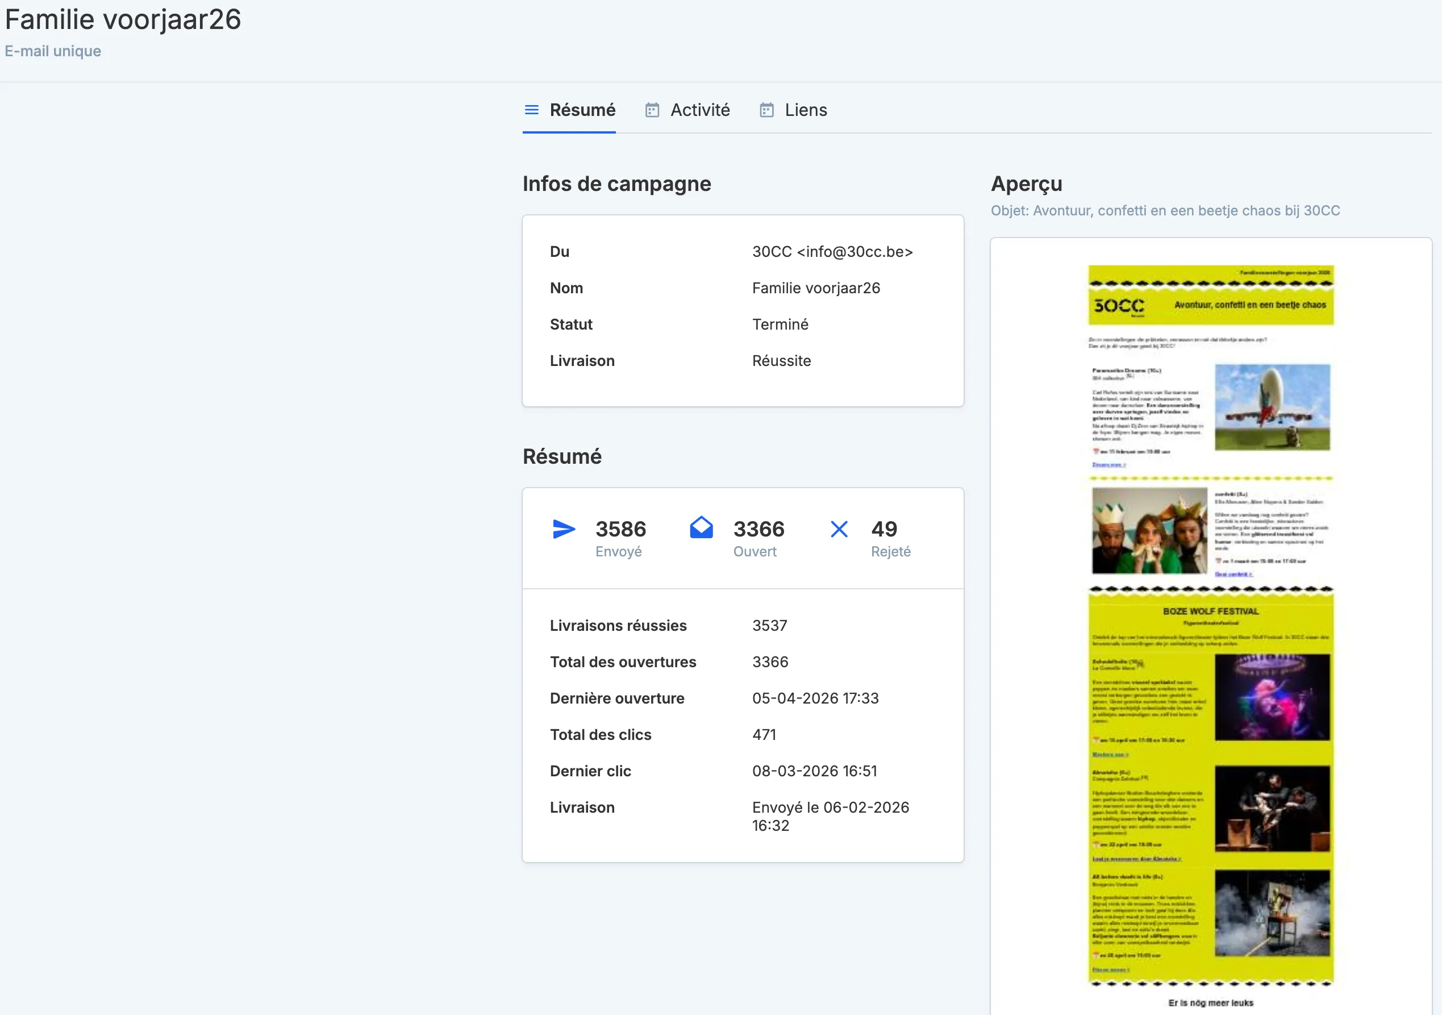Select the 3366 Ouvert count
This screenshot has width=1442, height=1015.
click(x=758, y=529)
